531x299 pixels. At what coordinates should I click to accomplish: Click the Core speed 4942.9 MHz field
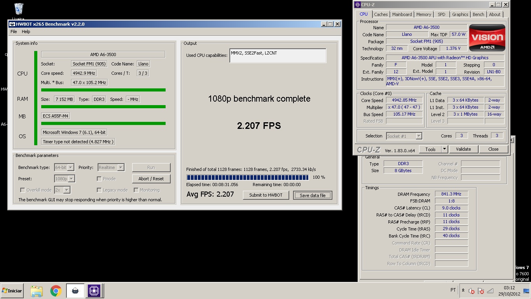(84, 73)
